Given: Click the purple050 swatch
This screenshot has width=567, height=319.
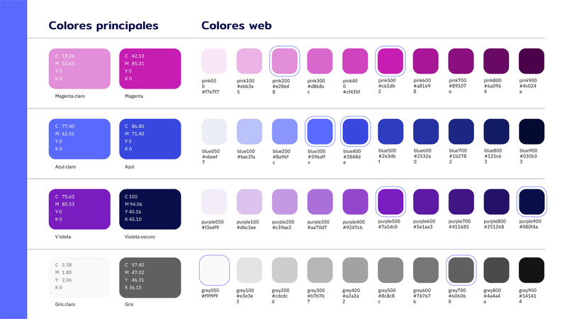Looking at the screenshot, I should [214, 201].
